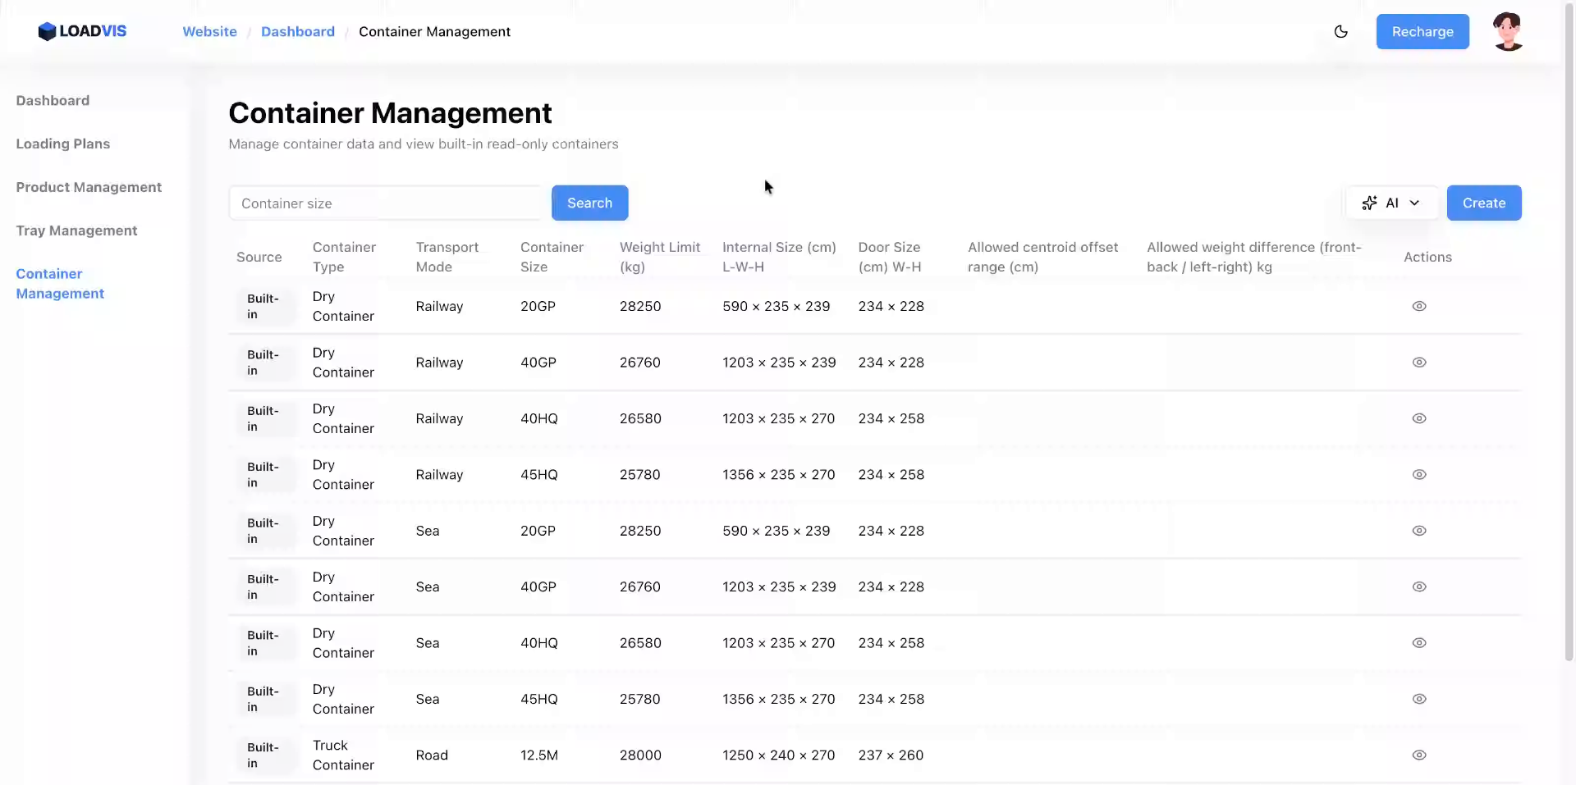The width and height of the screenshot is (1576, 785).
Task: View details of the 45HQ Sea container
Action: tap(1419, 699)
